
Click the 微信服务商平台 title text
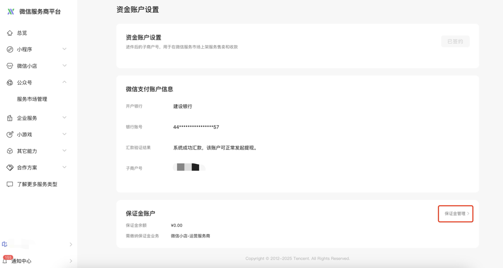point(40,12)
